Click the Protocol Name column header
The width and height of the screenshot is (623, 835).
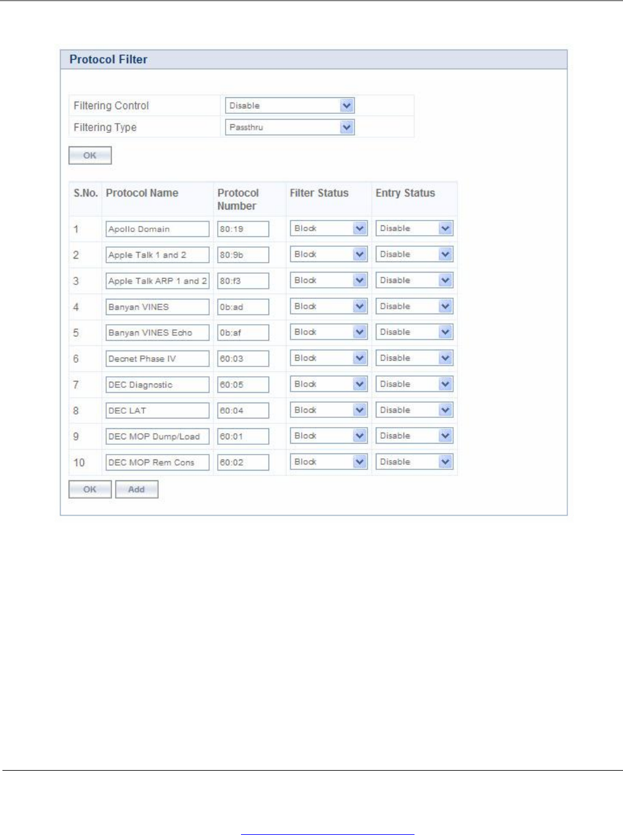pyautogui.click(x=142, y=193)
